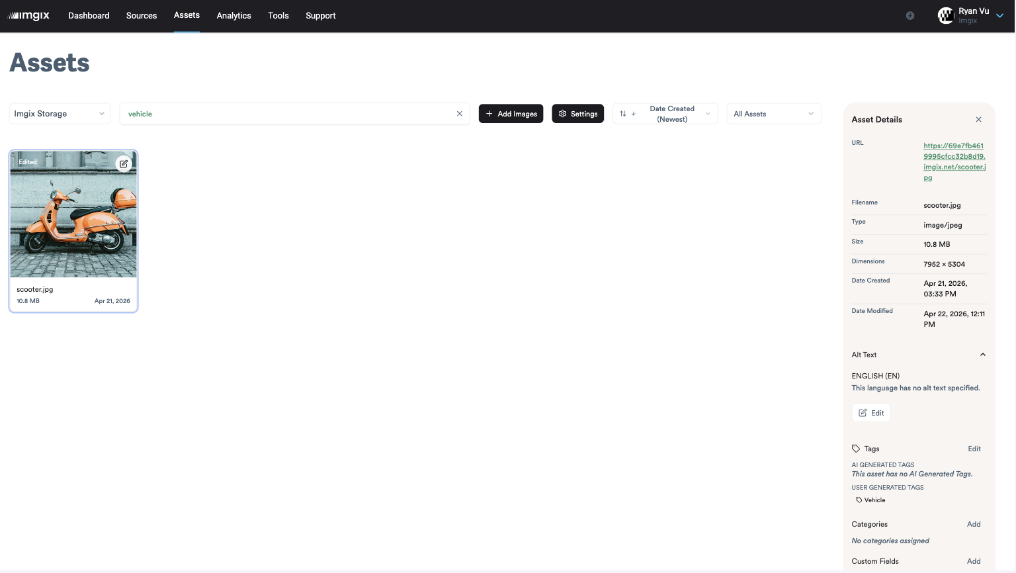This screenshot has width=1016, height=573.
Task: Collapse the Alt Text section chevron
Action: tap(982, 355)
